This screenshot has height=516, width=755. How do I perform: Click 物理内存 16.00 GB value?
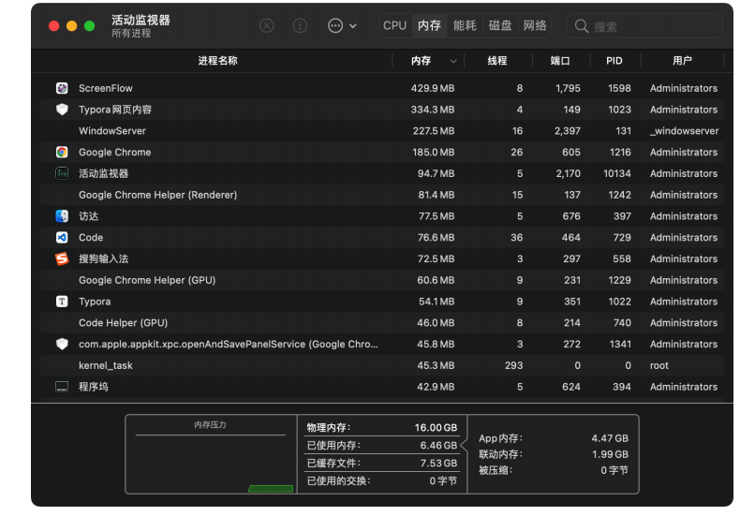pos(436,427)
